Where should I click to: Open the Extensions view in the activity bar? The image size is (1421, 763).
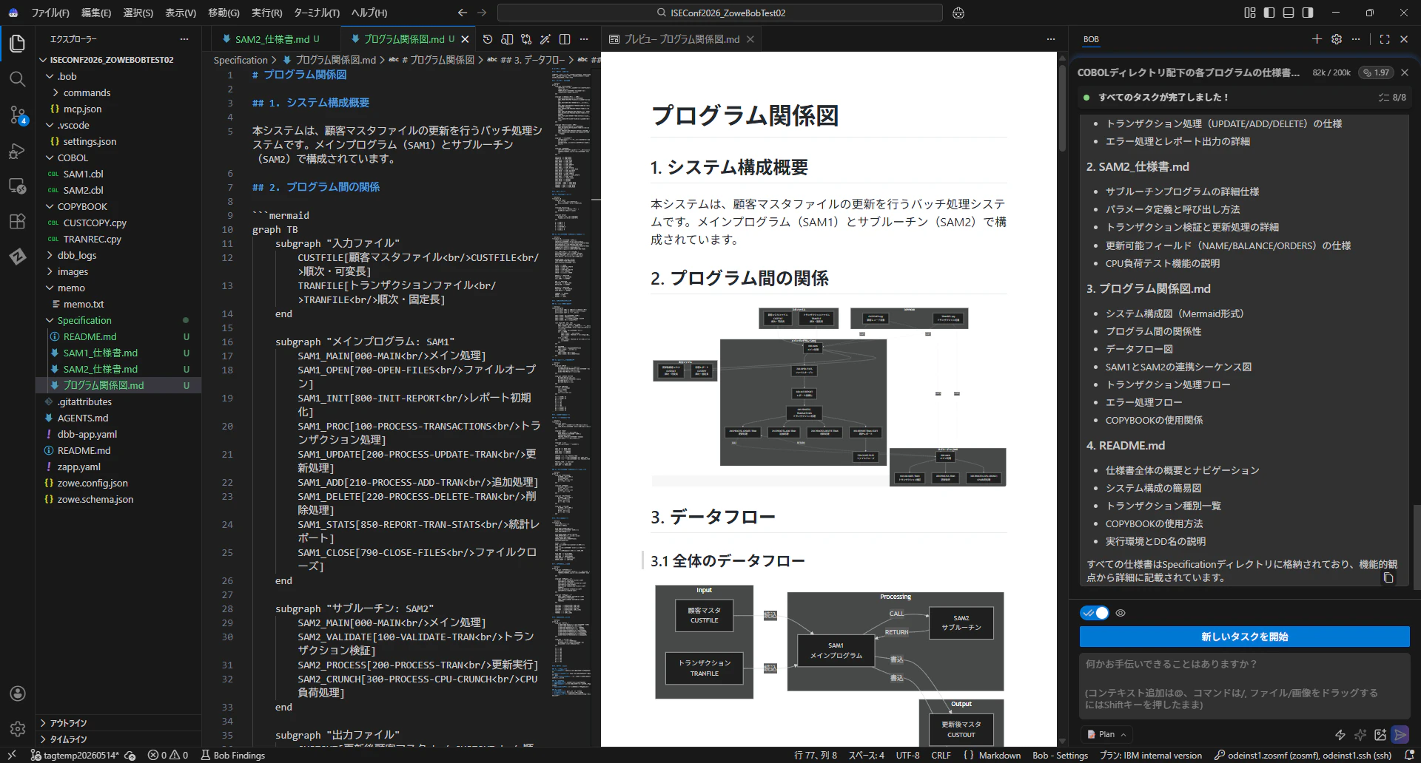coord(17,221)
